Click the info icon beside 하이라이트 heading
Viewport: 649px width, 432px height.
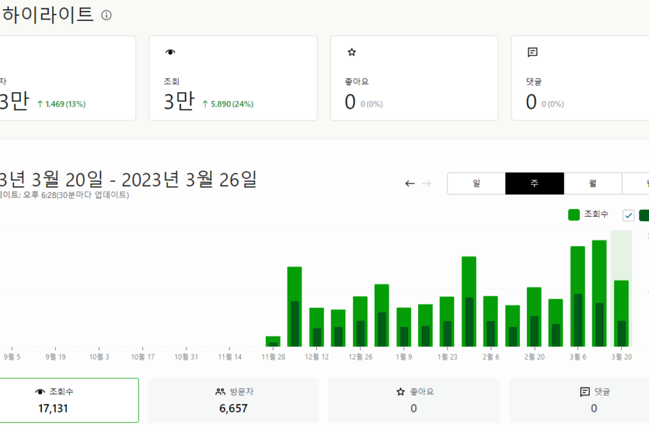[x=106, y=15]
